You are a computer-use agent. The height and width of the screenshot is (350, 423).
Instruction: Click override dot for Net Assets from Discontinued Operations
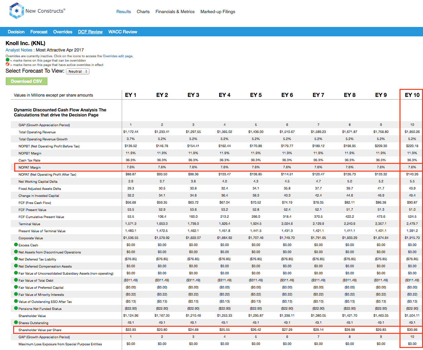tap(16, 252)
